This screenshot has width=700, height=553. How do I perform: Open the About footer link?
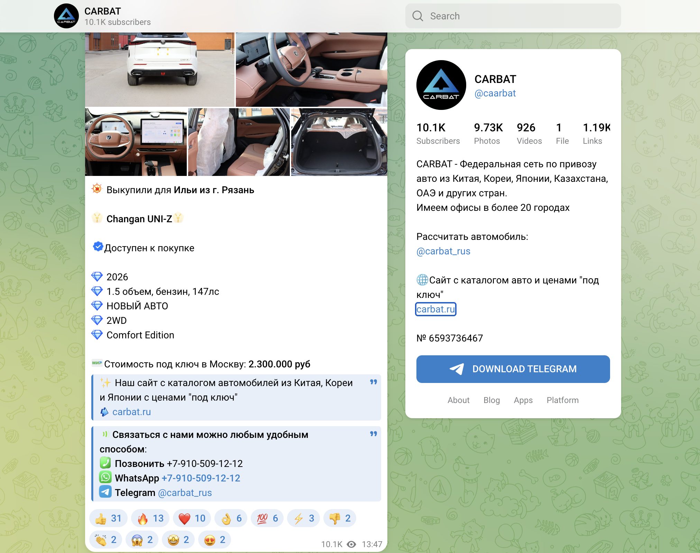tap(459, 400)
